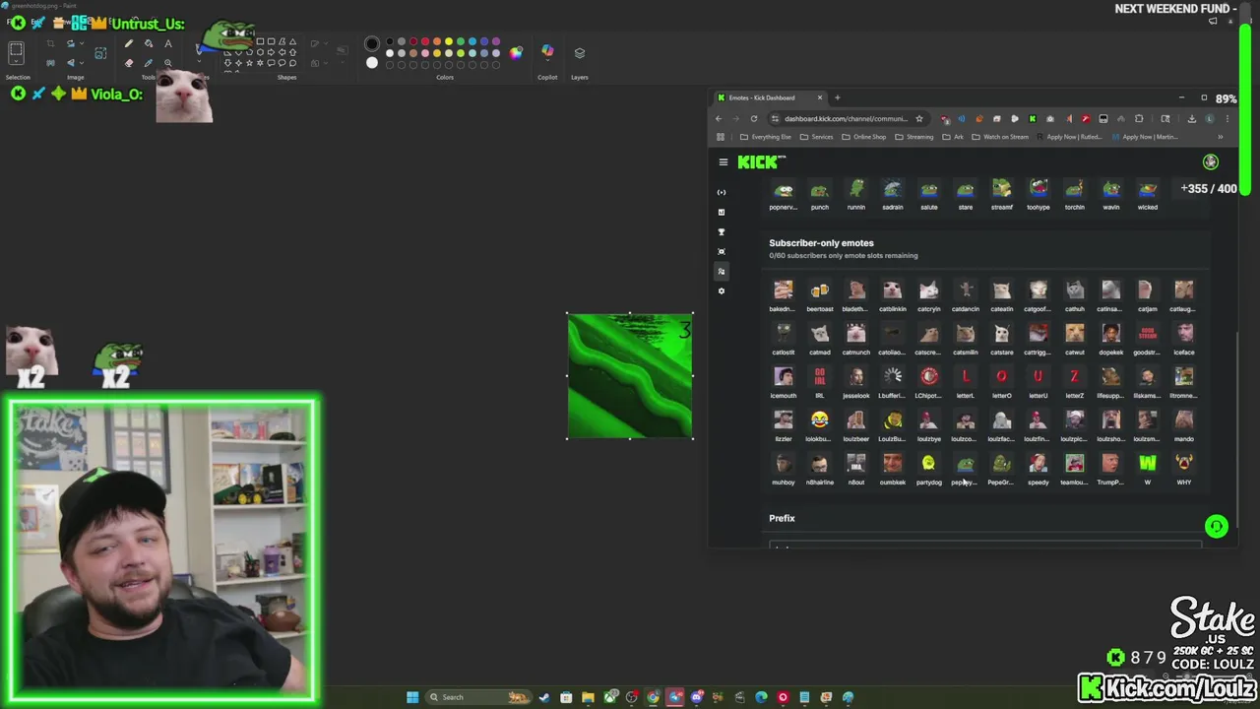The height and width of the screenshot is (709, 1260).
Task: Open File Explorer from taskbar
Action: pos(588,697)
